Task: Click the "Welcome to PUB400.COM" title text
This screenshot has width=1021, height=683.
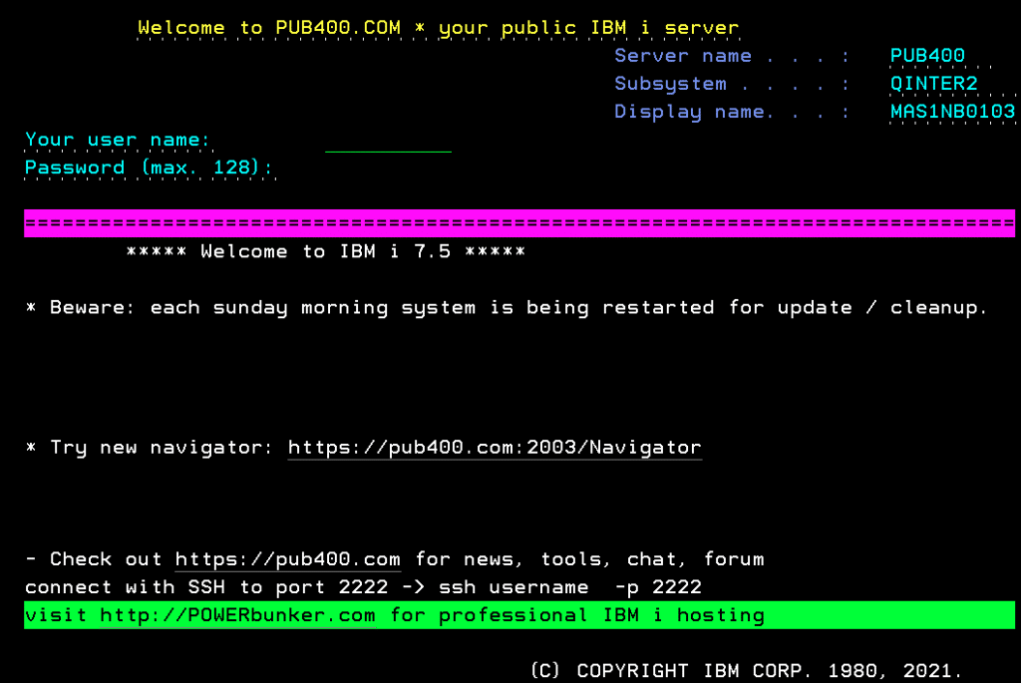Action: point(269,28)
